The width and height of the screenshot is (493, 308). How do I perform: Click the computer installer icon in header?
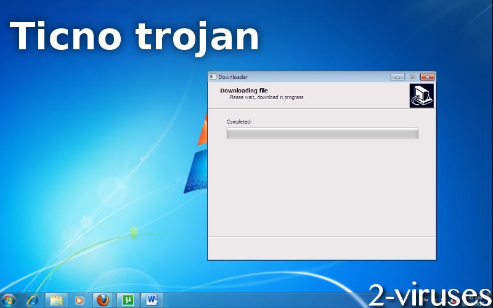(422, 96)
